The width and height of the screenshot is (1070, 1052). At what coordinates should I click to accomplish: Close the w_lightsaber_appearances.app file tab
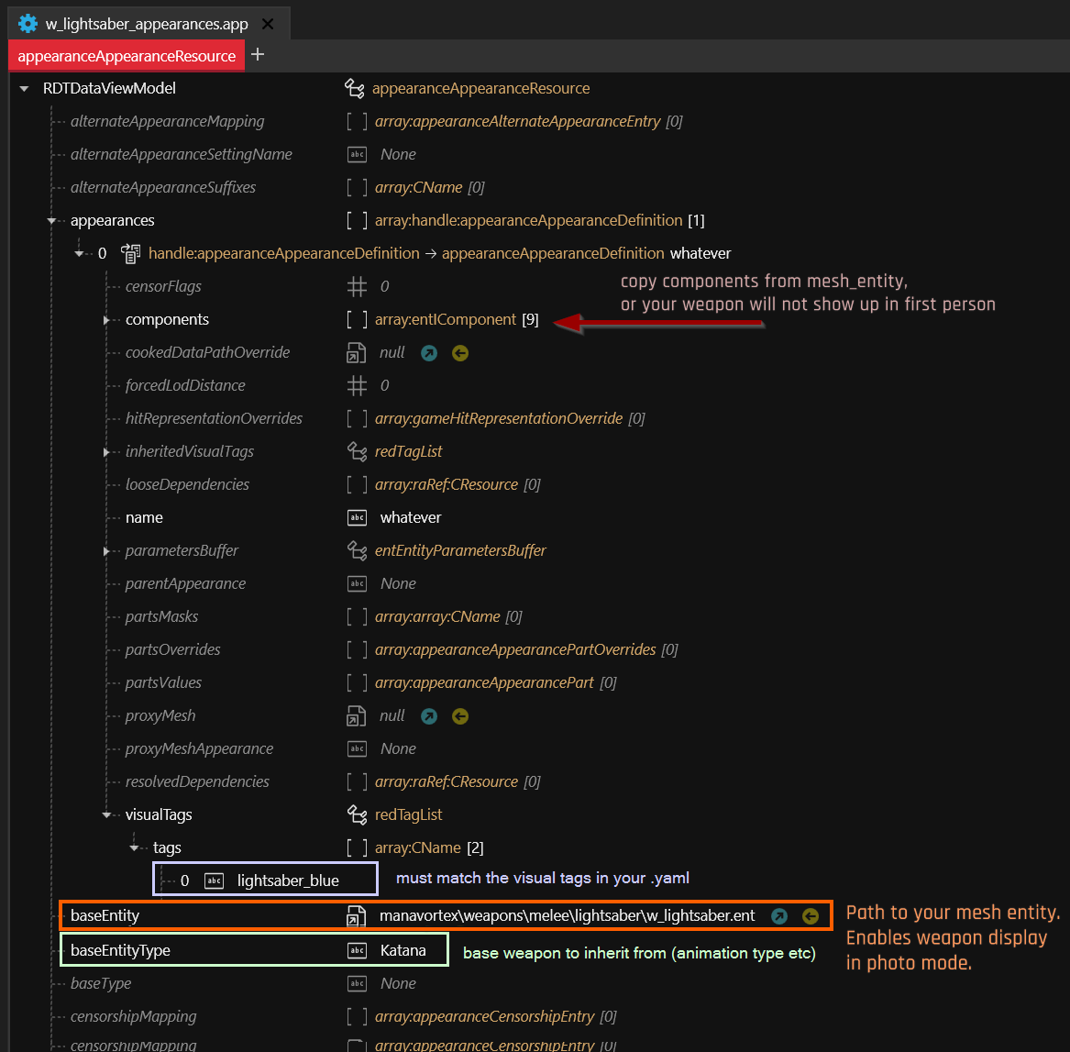[x=267, y=24]
